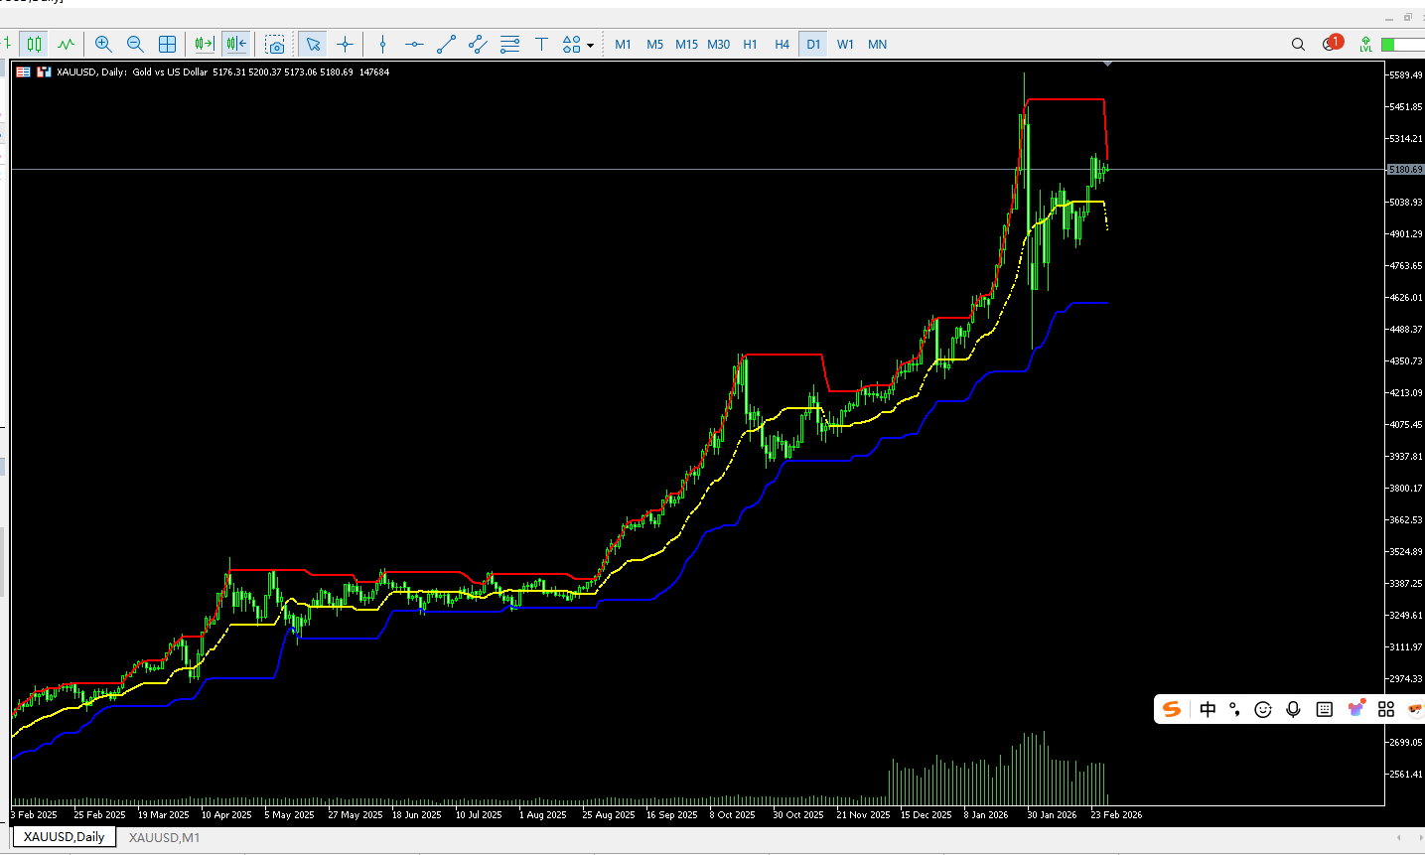Draw a horizontal line on chart
Viewport: 1425px width, 855px height.
[414, 44]
